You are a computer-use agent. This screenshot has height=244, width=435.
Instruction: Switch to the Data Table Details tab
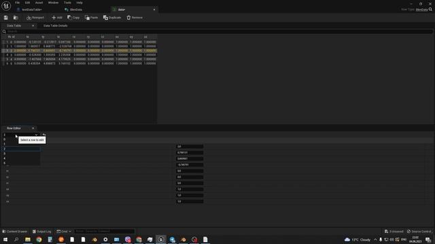[x=55, y=26]
